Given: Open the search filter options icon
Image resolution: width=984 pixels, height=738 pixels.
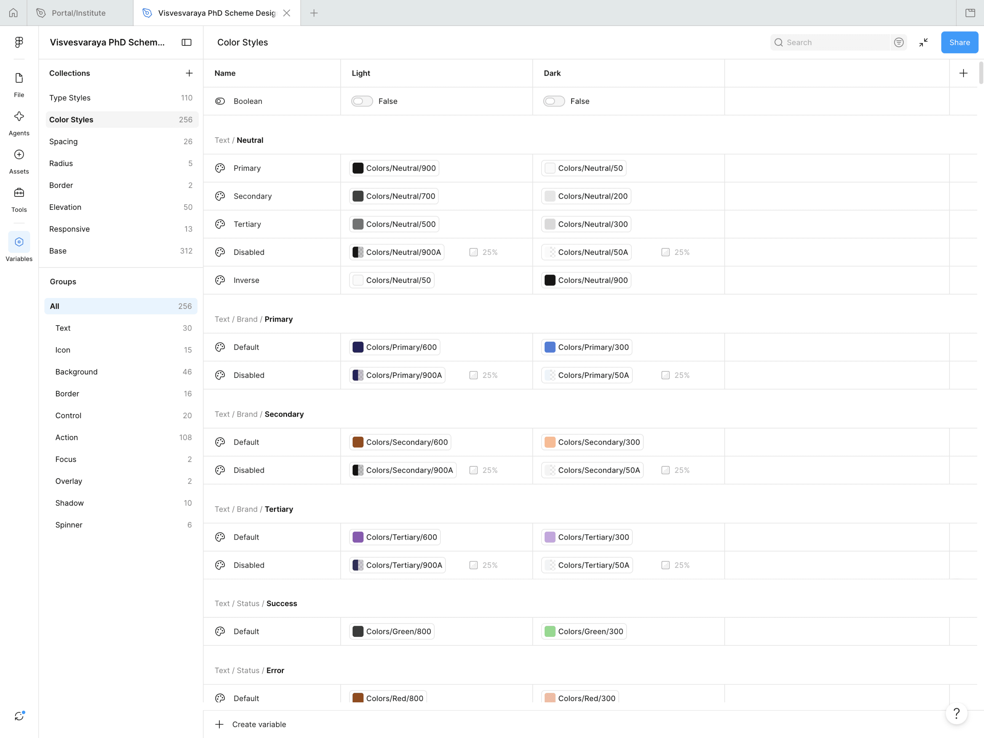Looking at the screenshot, I should pyautogui.click(x=899, y=42).
